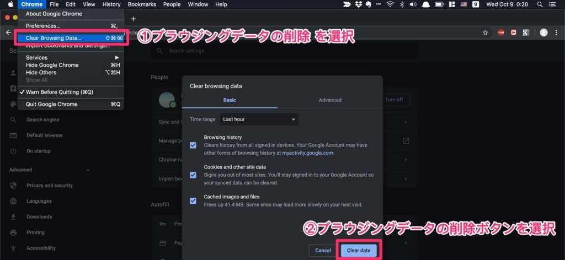Open the Wi-Fi status menu
The height and width of the screenshot is (260, 565).
tap(390, 4)
